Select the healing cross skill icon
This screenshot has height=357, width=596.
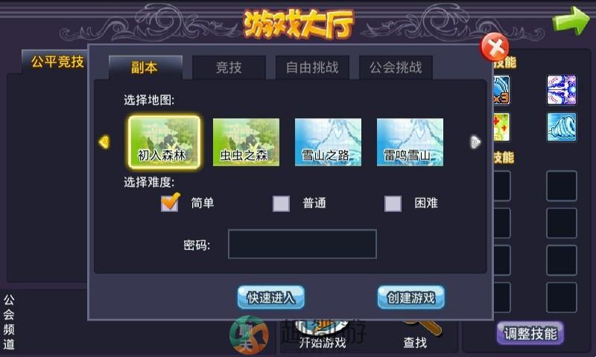point(501,127)
